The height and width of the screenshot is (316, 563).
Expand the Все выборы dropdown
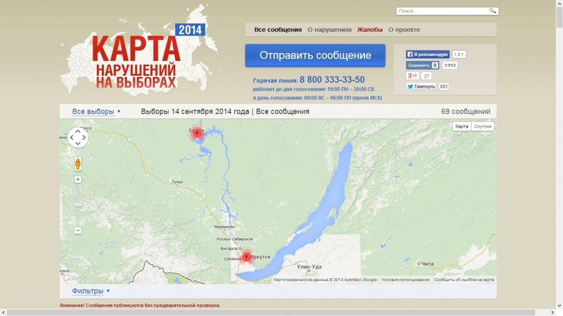click(x=96, y=112)
